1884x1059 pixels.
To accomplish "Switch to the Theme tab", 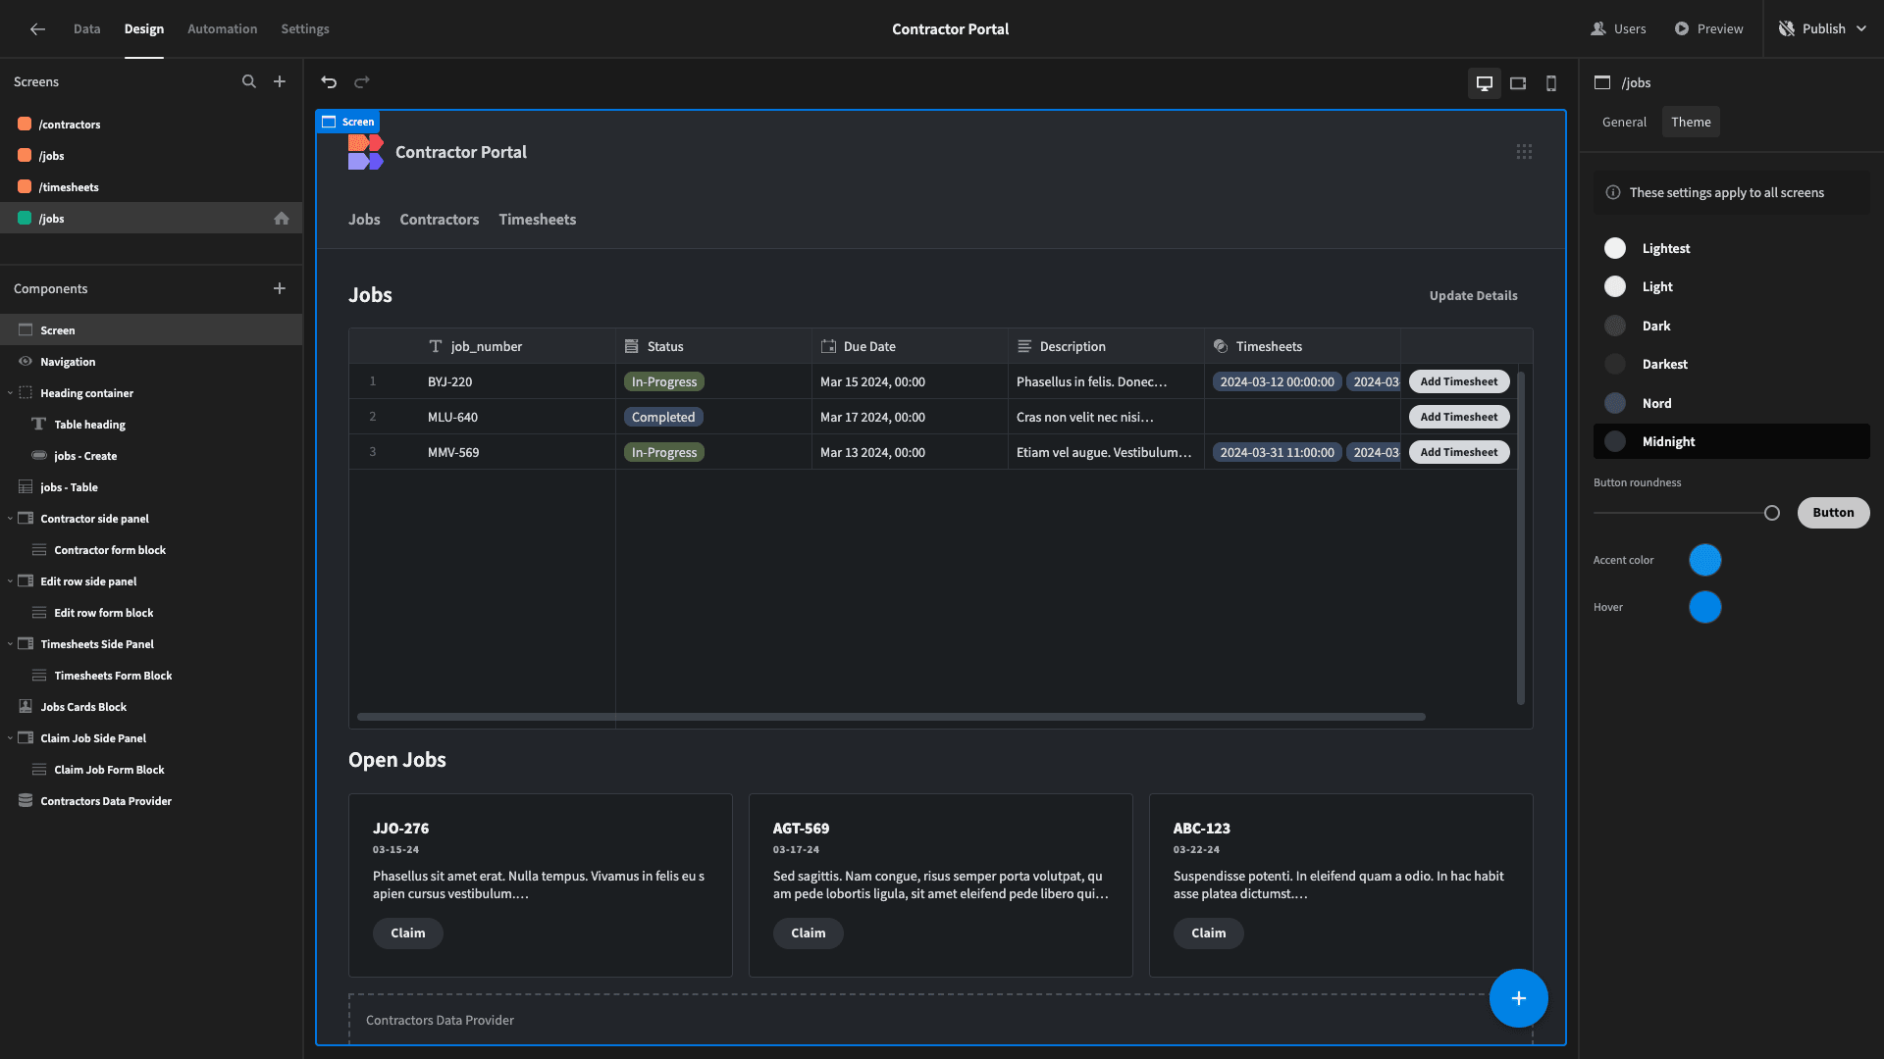I will point(1691,123).
